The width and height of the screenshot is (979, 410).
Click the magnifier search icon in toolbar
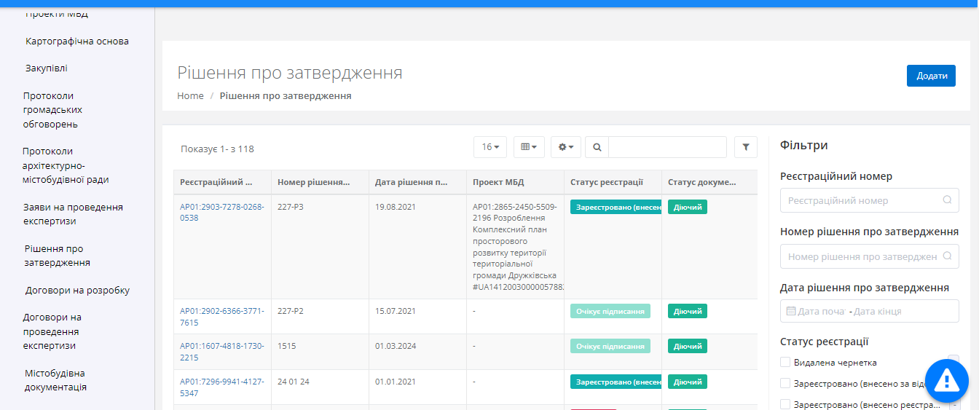pos(597,147)
